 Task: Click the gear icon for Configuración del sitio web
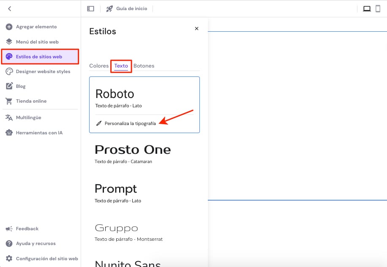9,259
